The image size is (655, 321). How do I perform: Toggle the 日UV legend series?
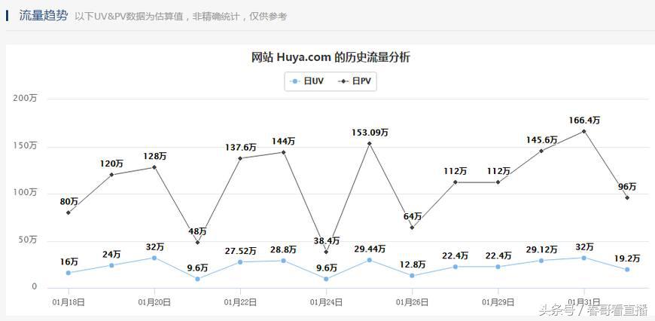(x=306, y=81)
